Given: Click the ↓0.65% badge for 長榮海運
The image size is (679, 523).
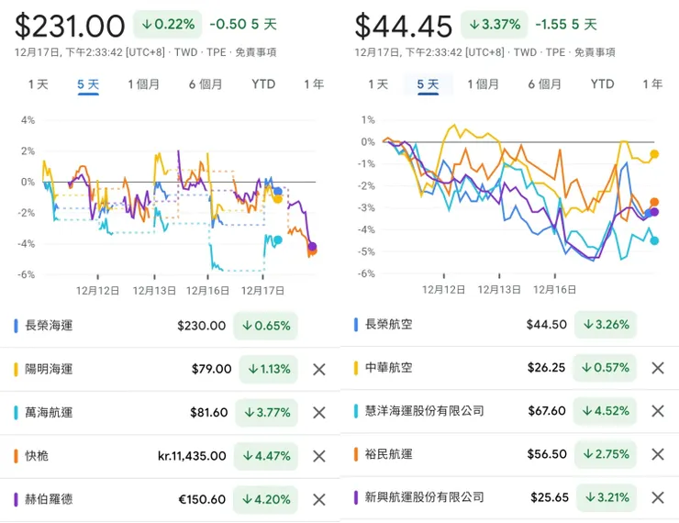Looking at the screenshot, I should (265, 326).
